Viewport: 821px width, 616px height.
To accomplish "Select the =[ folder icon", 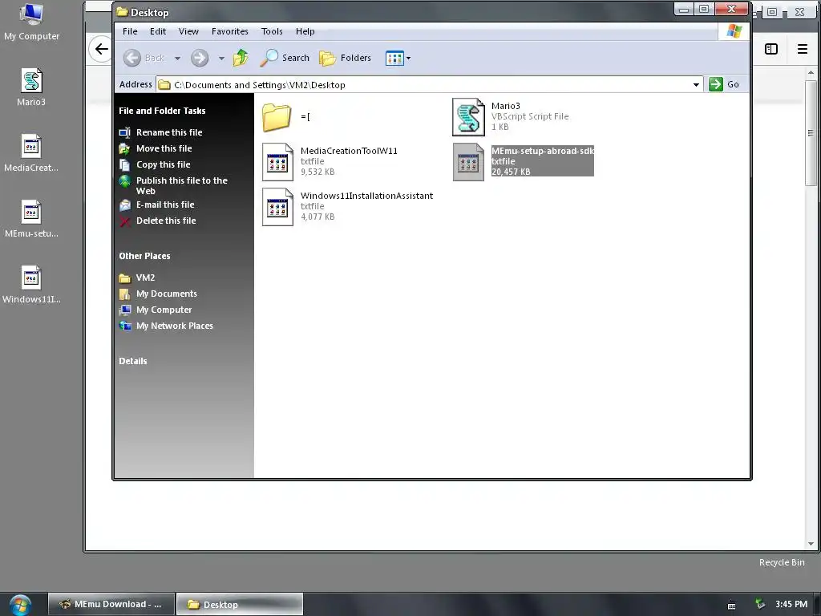I will click(277, 117).
